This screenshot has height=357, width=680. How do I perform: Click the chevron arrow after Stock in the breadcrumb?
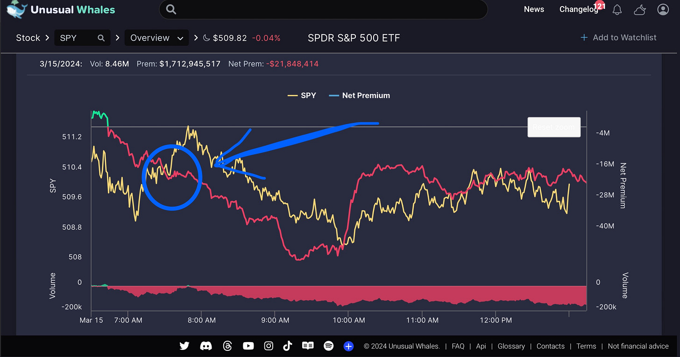(47, 38)
